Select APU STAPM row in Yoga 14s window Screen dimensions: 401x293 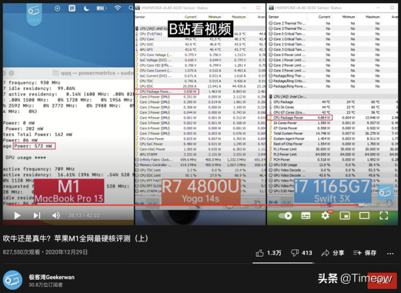(200, 154)
